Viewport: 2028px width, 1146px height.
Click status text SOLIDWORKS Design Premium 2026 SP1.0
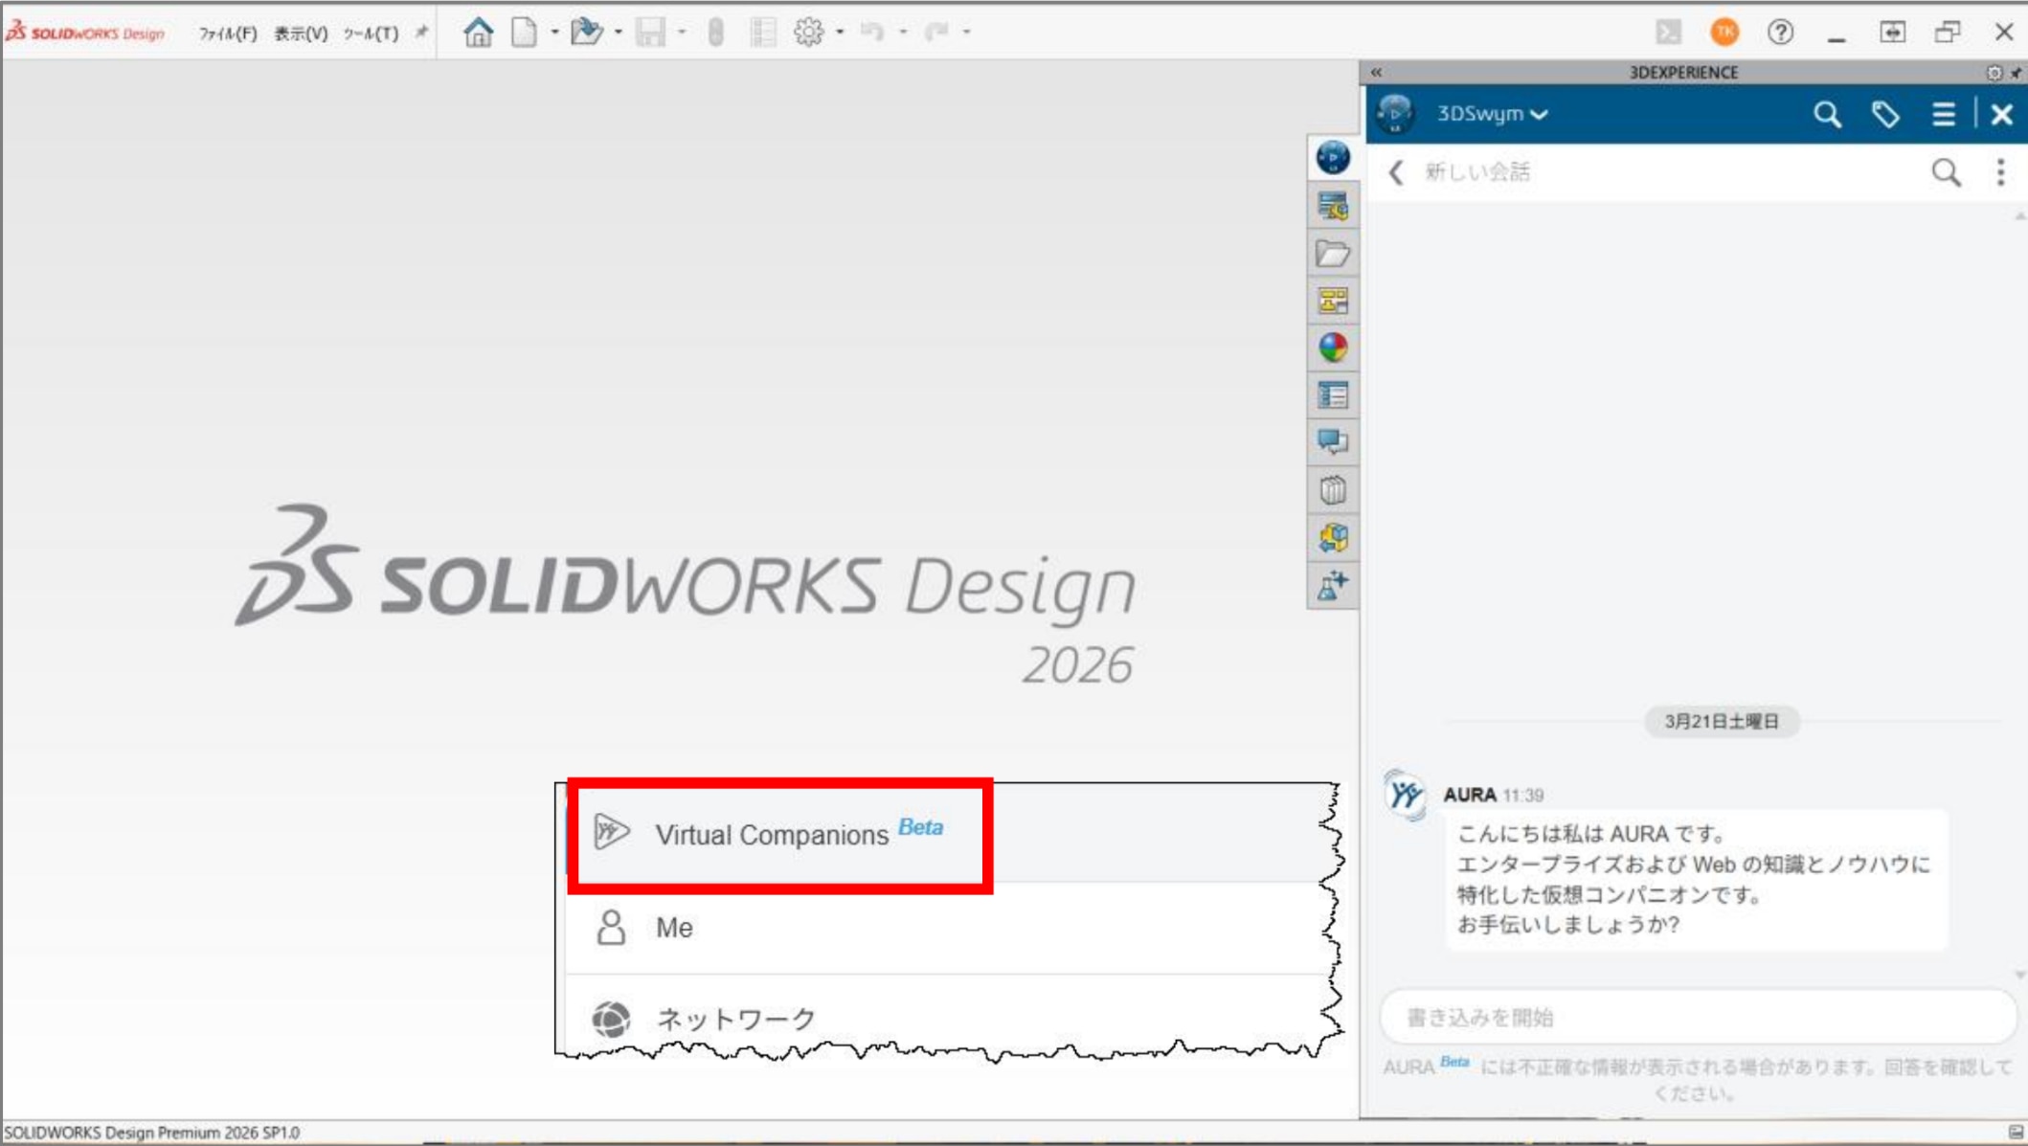tap(152, 1133)
